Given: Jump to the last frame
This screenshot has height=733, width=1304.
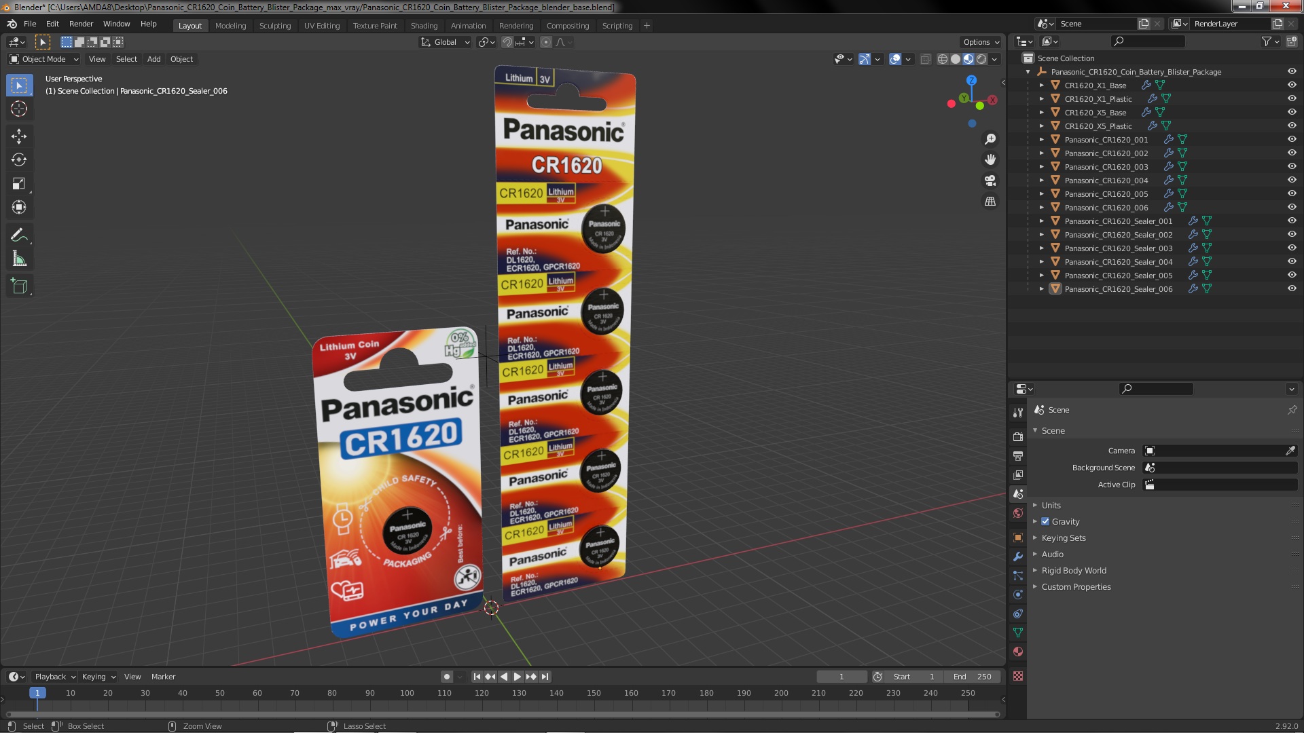Looking at the screenshot, I should 545,677.
